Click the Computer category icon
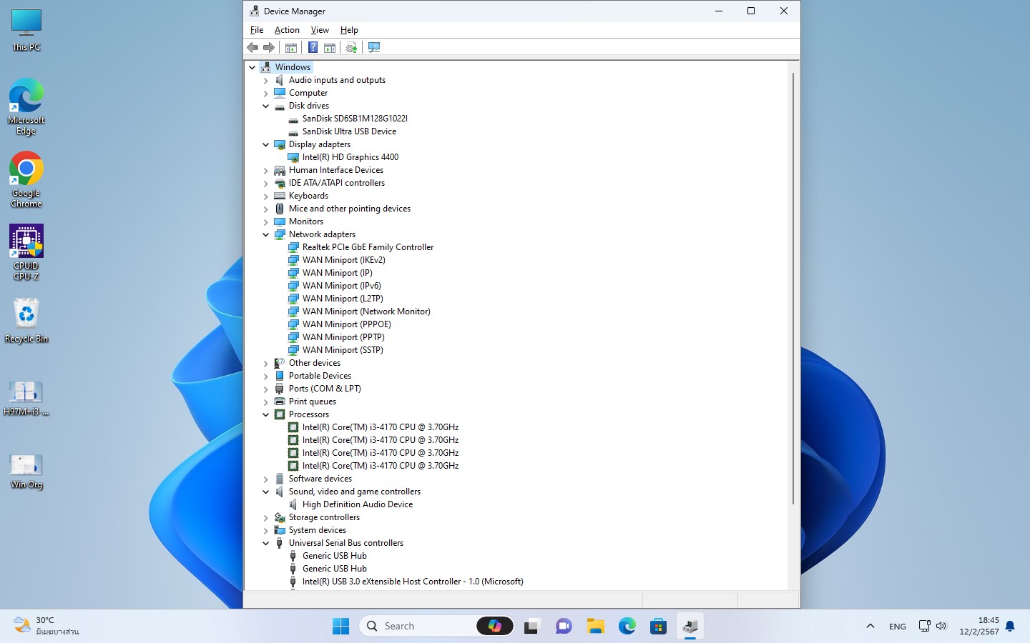This screenshot has height=643, width=1030. [280, 93]
